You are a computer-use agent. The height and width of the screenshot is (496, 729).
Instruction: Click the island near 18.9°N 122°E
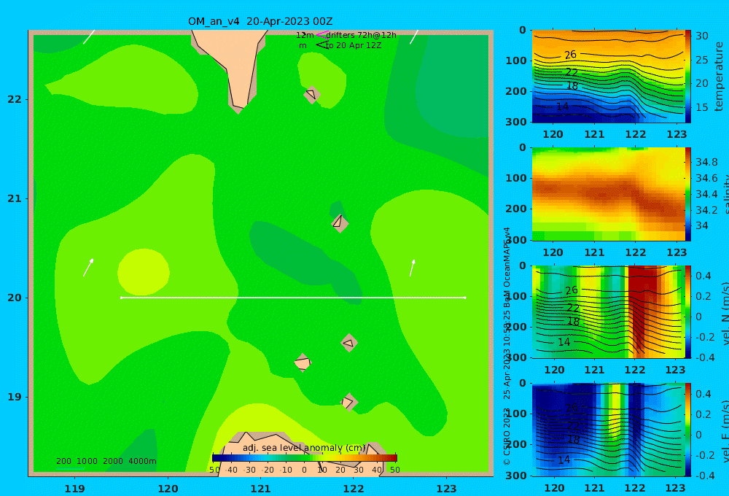point(348,403)
